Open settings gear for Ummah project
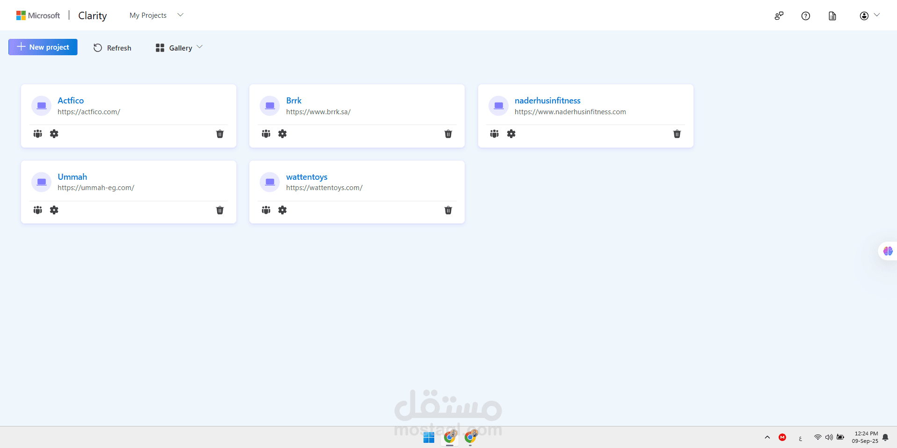897x448 pixels. click(x=54, y=210)
